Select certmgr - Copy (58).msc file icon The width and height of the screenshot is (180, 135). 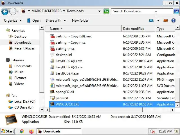[52, 36]
